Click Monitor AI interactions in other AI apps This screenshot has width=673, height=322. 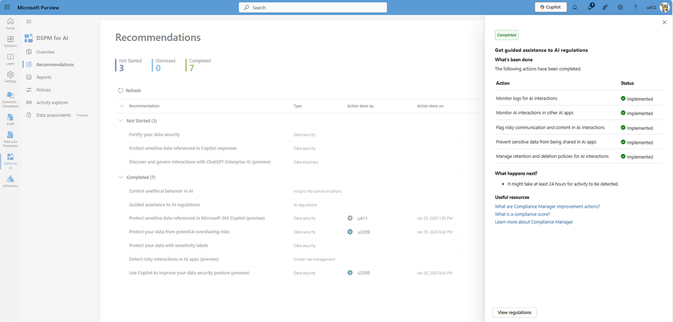(x=534, y=113)
